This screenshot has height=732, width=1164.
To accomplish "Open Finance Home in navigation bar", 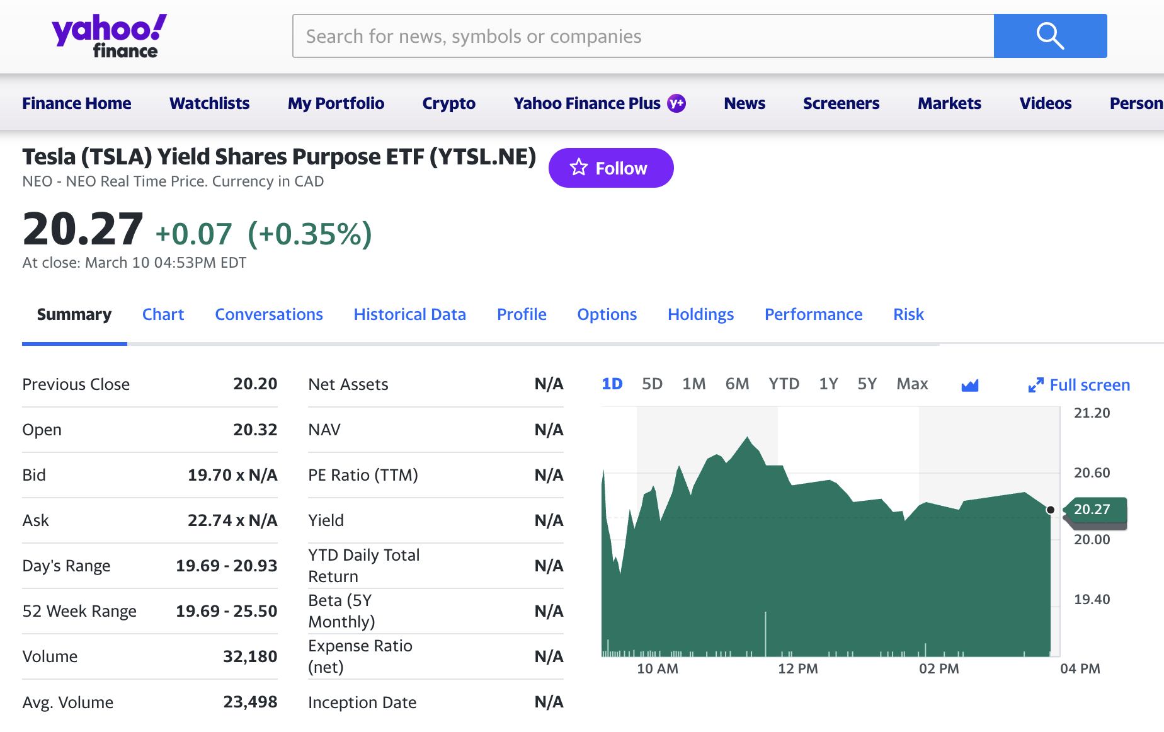I will coord(77,103).
